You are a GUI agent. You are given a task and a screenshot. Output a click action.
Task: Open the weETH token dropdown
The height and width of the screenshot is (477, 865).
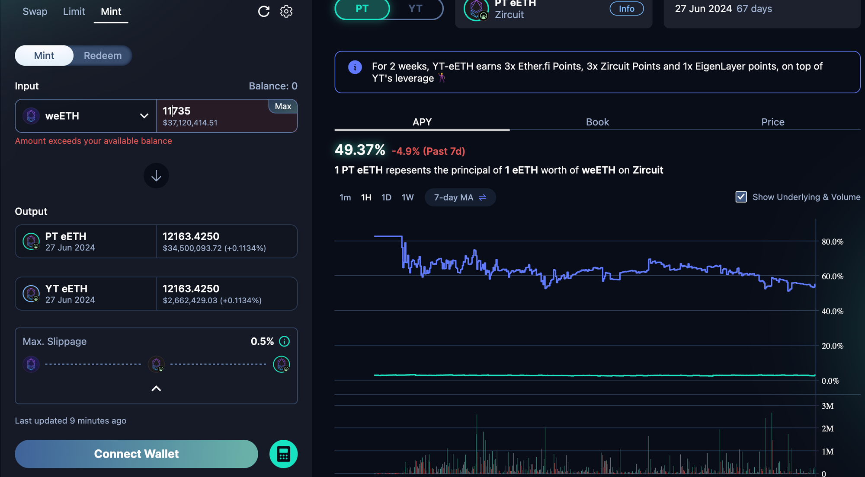tap(86, 116)
